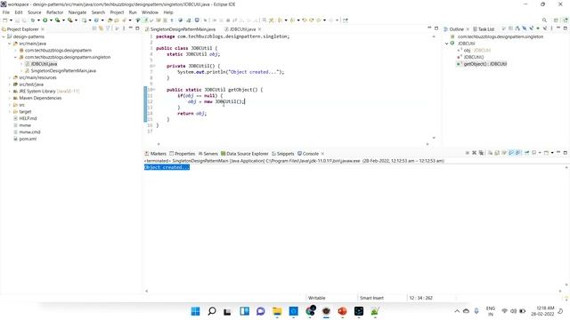
Task: Open the Refactor menu
Action: pos(55,12)
